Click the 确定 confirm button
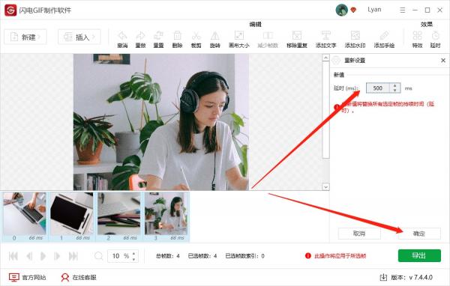This screenshot has width=450, height=286. (419, 234)
